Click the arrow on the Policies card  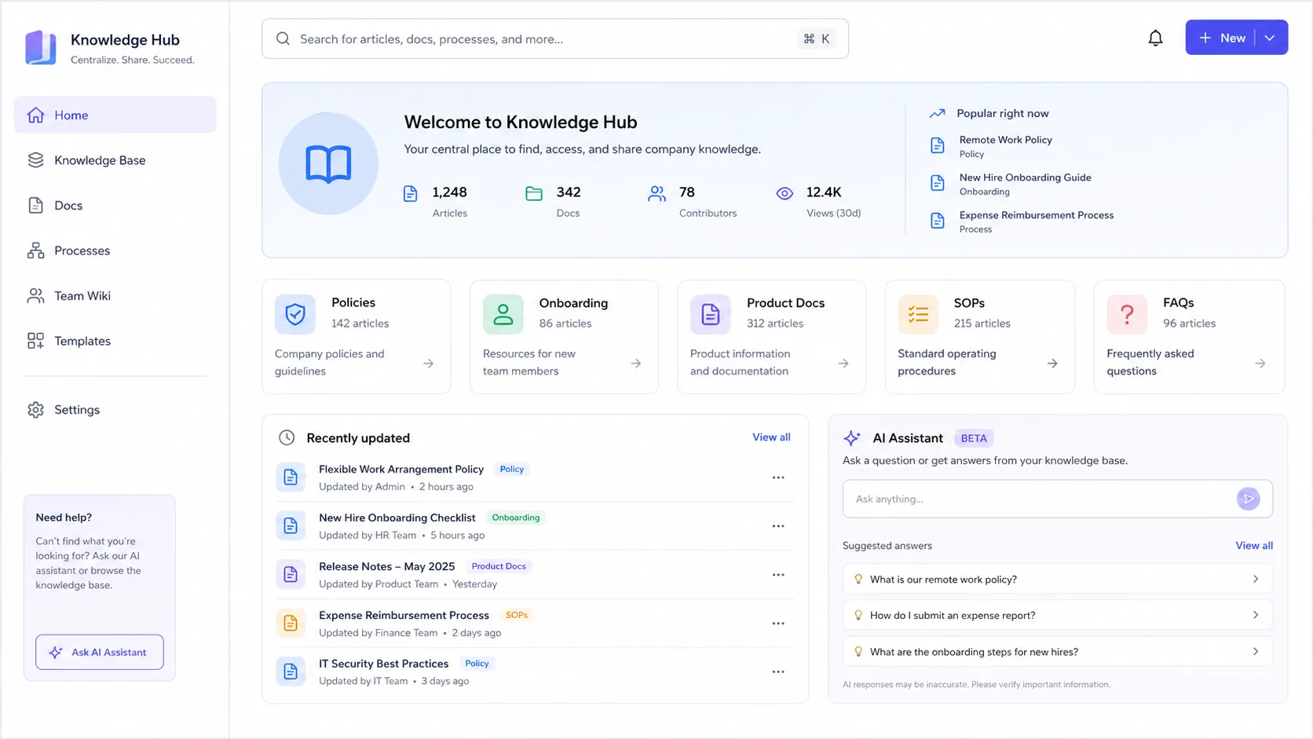pyautogui.click(x=428, y=363)
